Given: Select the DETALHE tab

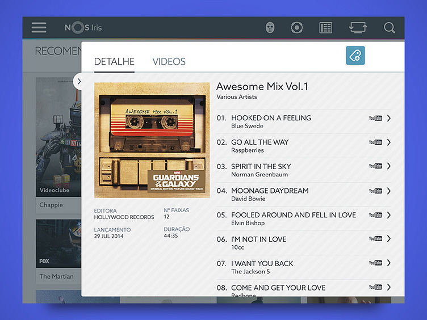Looking at the screenshot, I should coord(114,61).
